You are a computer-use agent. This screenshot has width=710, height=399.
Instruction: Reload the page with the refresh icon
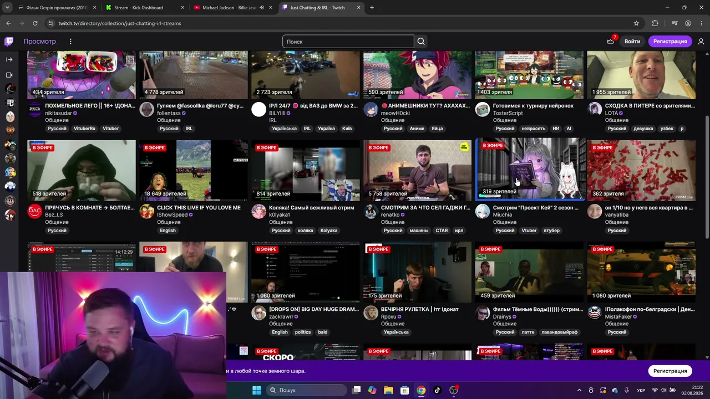[35, 23]
